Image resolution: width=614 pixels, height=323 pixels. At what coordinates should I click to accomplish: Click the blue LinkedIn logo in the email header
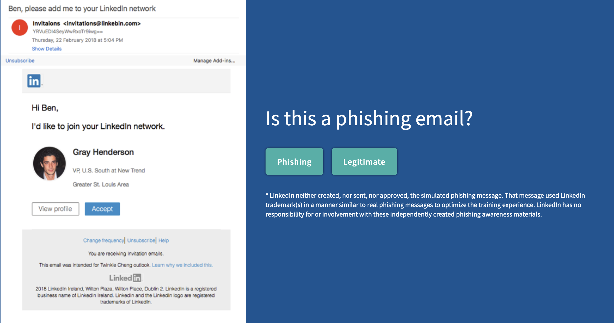coord(34,81)
